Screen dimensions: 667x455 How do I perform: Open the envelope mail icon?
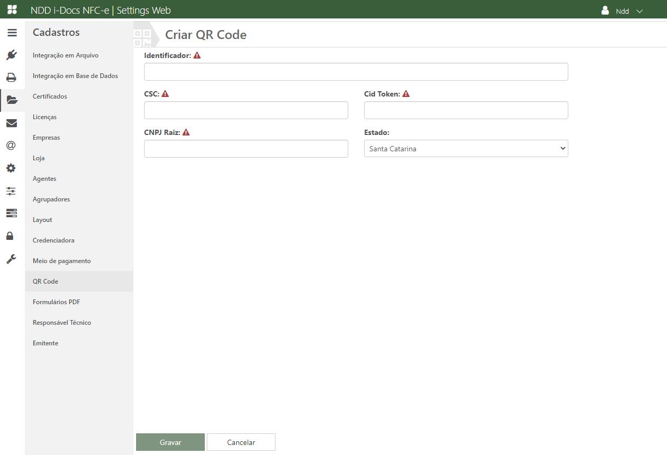(x=12, y=123)
